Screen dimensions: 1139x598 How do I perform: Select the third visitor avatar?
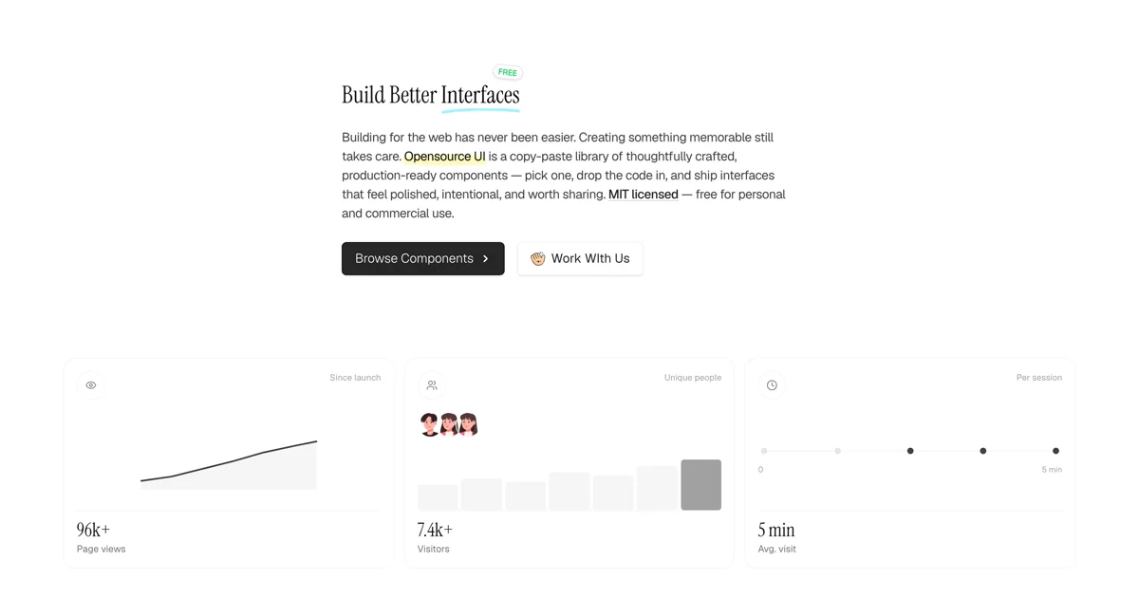[x=468, y=424]
